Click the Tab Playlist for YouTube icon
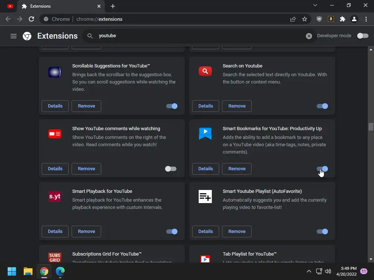Viewport: 374px width, 280px height. pos(205,258)
